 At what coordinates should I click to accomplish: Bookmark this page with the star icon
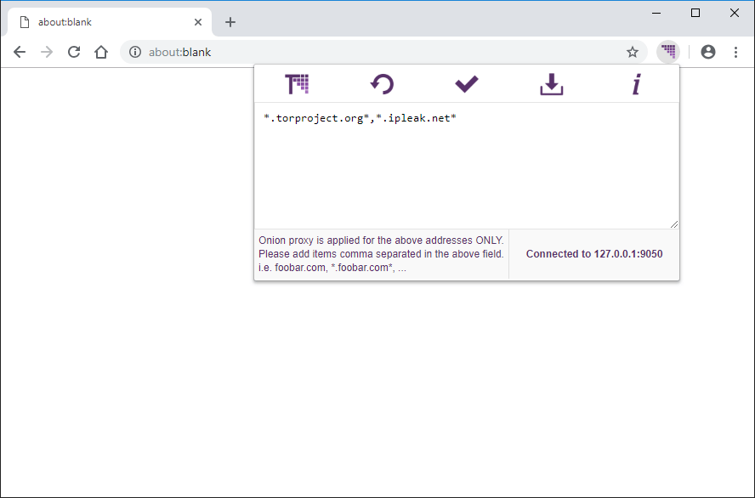coord(633,52)
